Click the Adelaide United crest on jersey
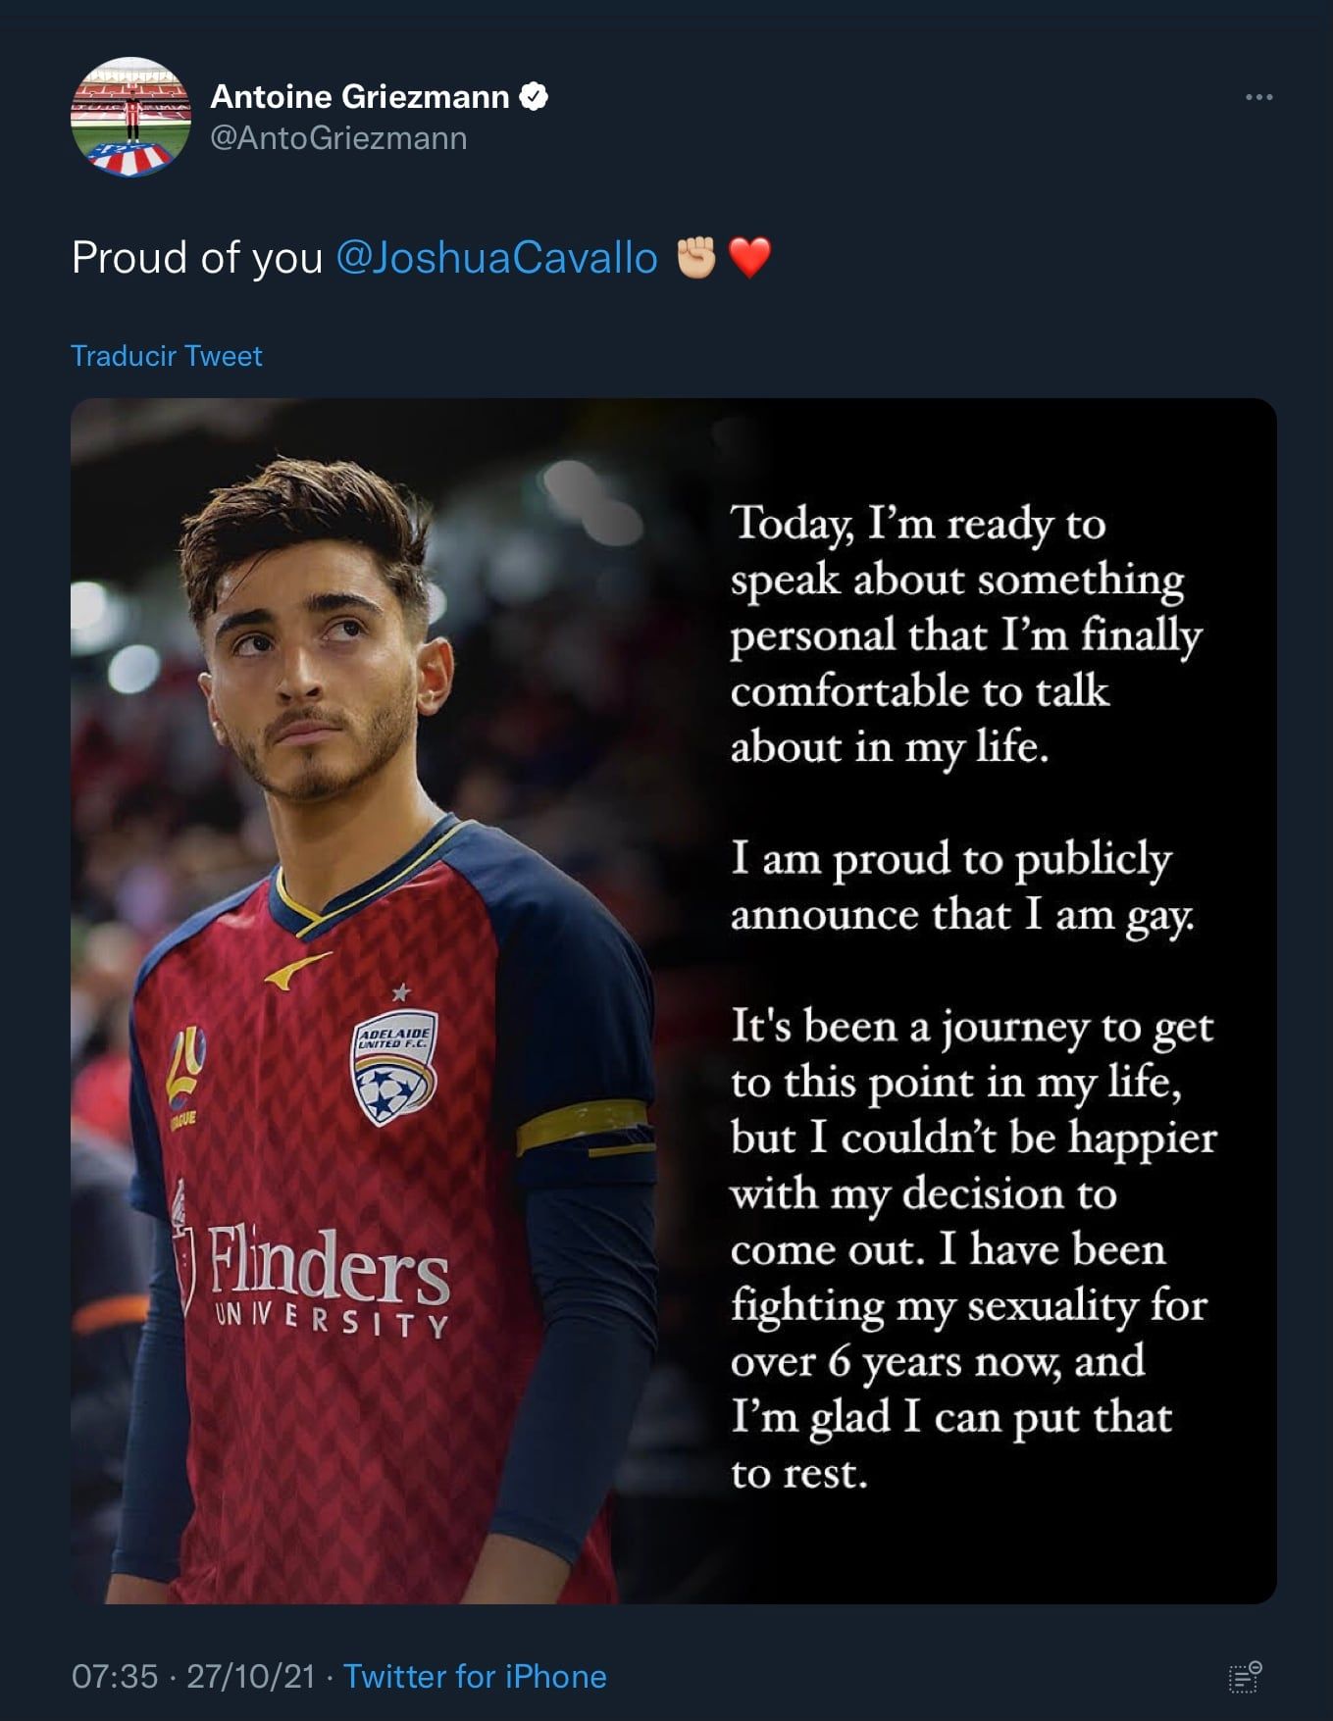 coord(394,1067)
